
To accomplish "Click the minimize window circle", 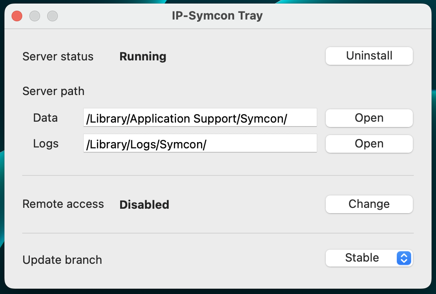I will [34, 16].
